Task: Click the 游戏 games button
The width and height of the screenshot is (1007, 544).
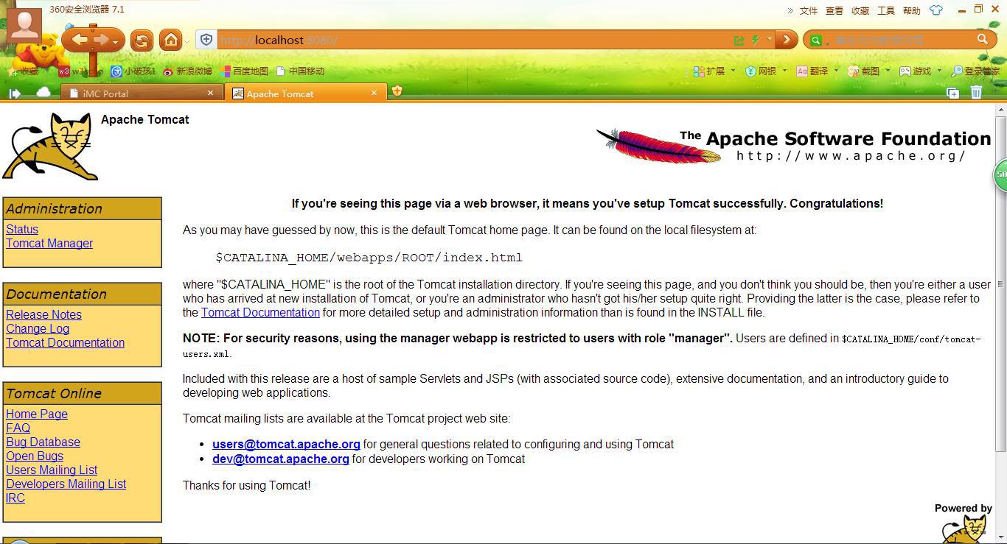Action: pos(916,71)
